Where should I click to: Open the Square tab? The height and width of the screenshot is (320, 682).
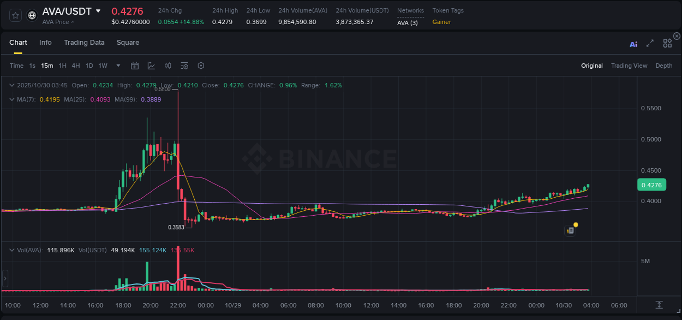[x=128, y=42]
